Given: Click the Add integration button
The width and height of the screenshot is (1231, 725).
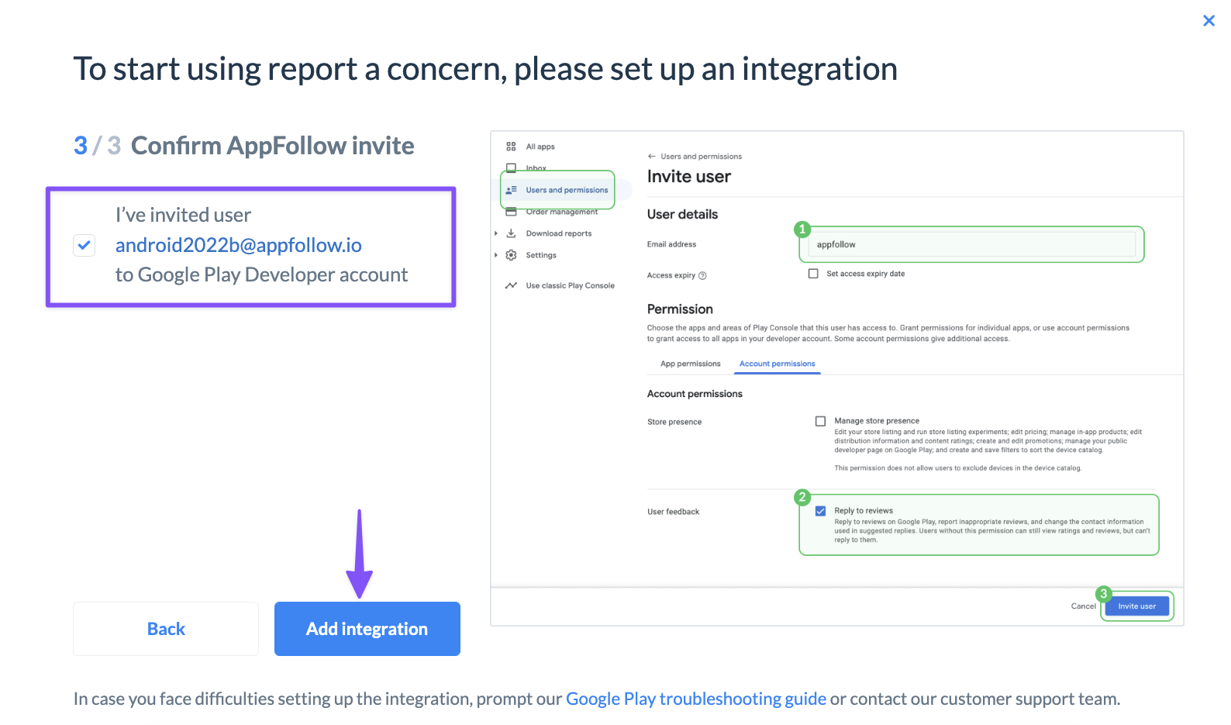Looking at the screenshot, I should (367, 629).
